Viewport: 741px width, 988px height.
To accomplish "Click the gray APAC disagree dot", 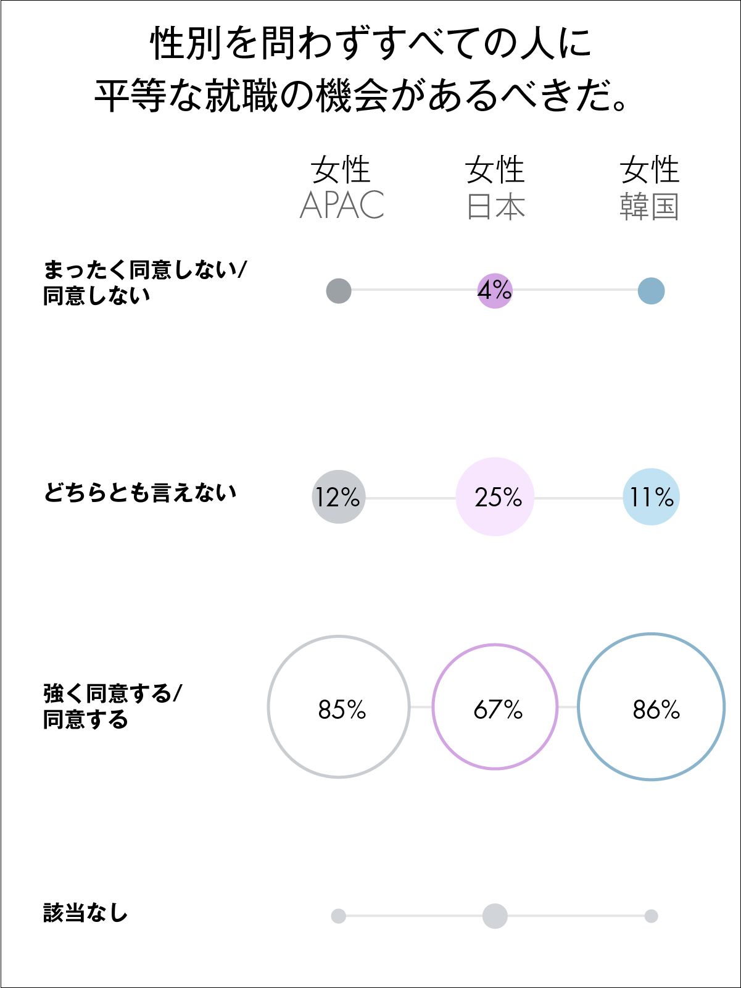I will pyautogui.click(x=339, y=290).
